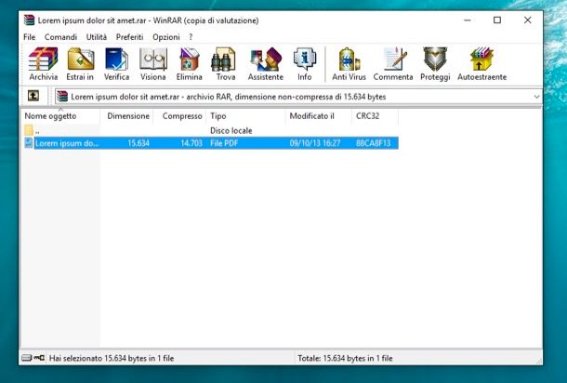Viewport: 567px width, 383px height.
Task: Open the Opzioni menu
Action: coord(165,36)
